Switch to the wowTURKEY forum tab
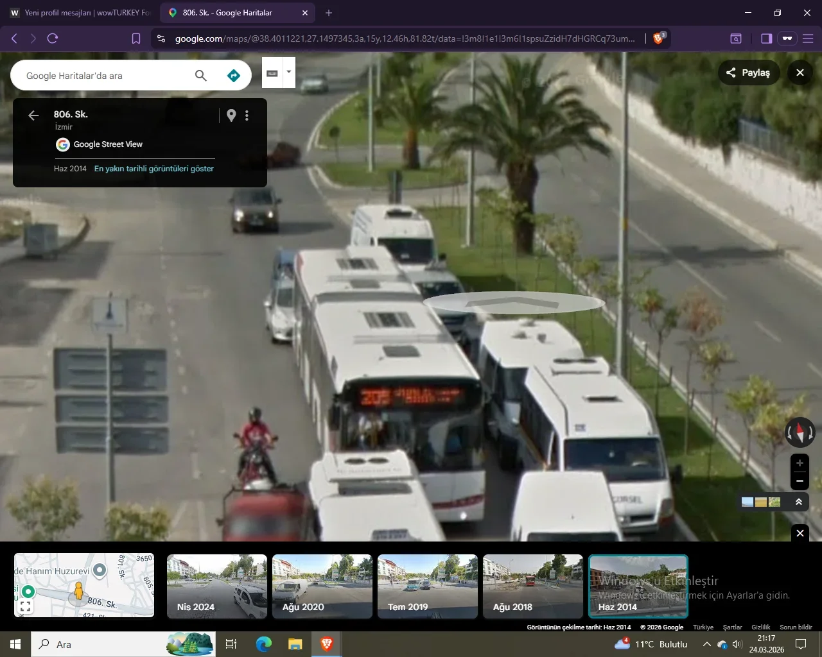822x657 pixels. click(80, 13)
